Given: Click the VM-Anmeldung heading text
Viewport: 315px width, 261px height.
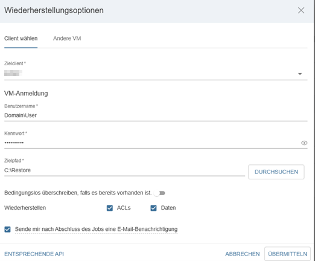Looking at the screenshot, I should pos(26,94).
